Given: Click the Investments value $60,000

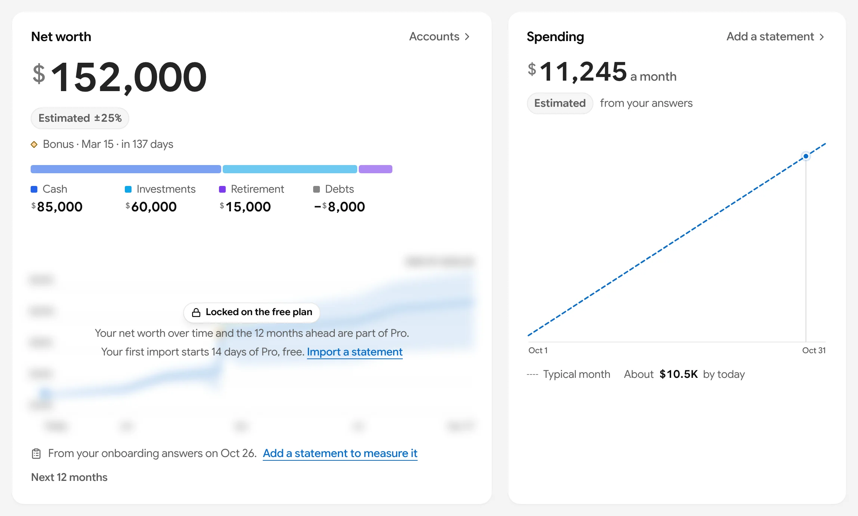Looking at the screenshot, I should (x=151, y=207).
